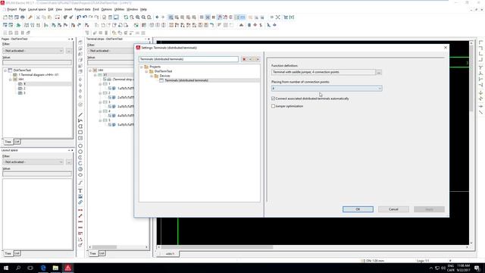This screenshot has height=273, width=485.
Task: Open the Options menu
Action: point(106,10)
